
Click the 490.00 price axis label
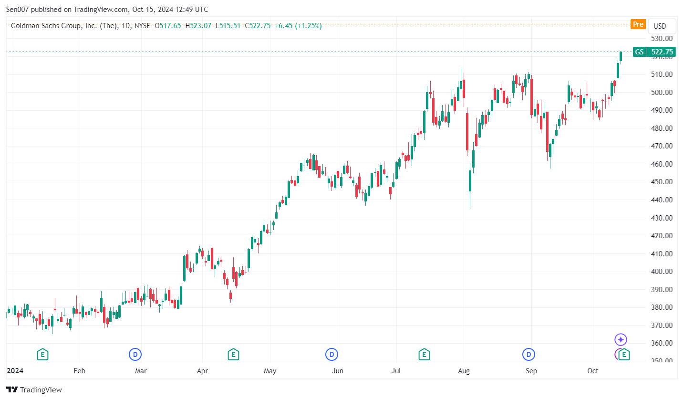(662, 110)
